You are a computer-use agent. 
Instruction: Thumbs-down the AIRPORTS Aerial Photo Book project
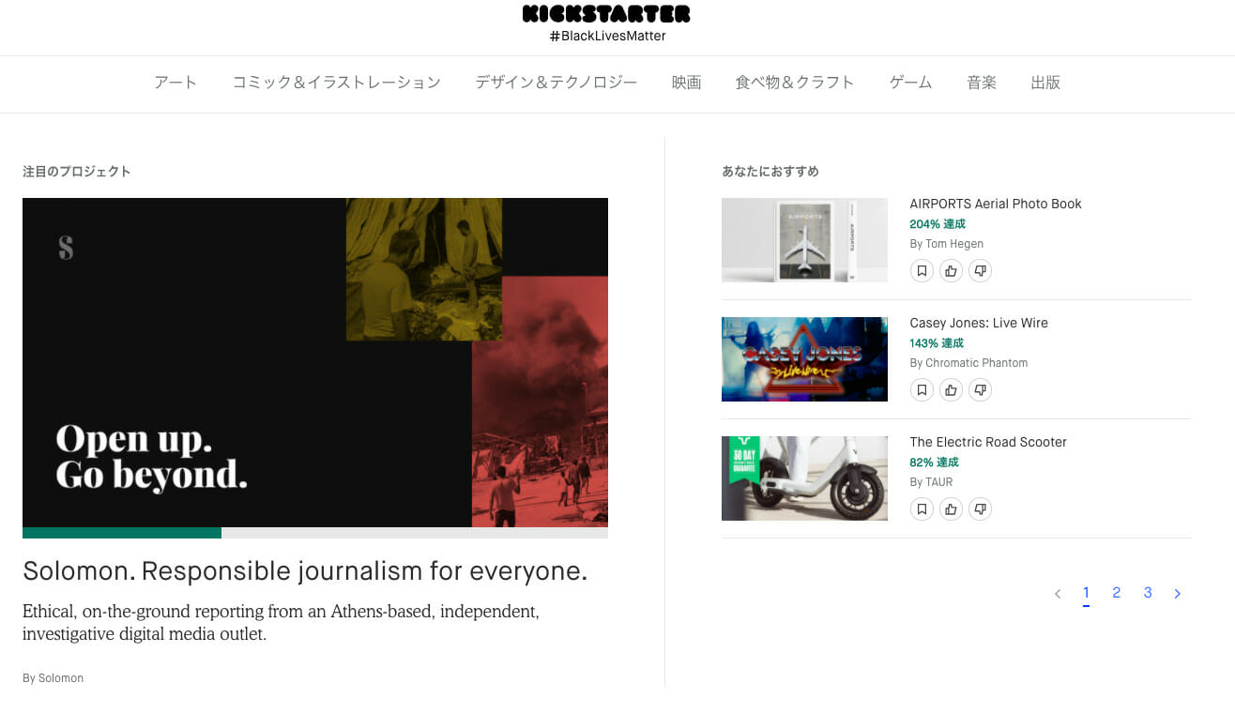click(x=980, y=271)
